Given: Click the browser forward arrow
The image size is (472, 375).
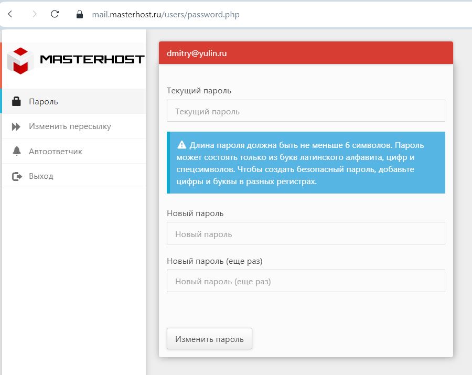Looking at the screenshot, I should click(35, 14).
